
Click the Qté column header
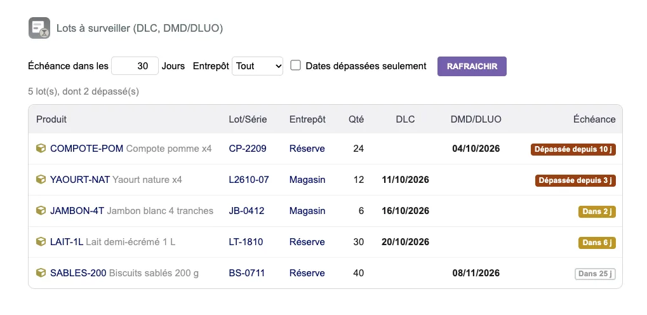[356, 119]
